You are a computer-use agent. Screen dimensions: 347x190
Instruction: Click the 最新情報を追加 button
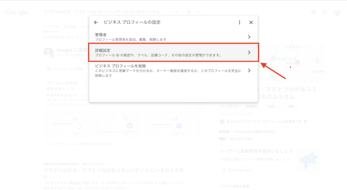(x=237, y=171)
